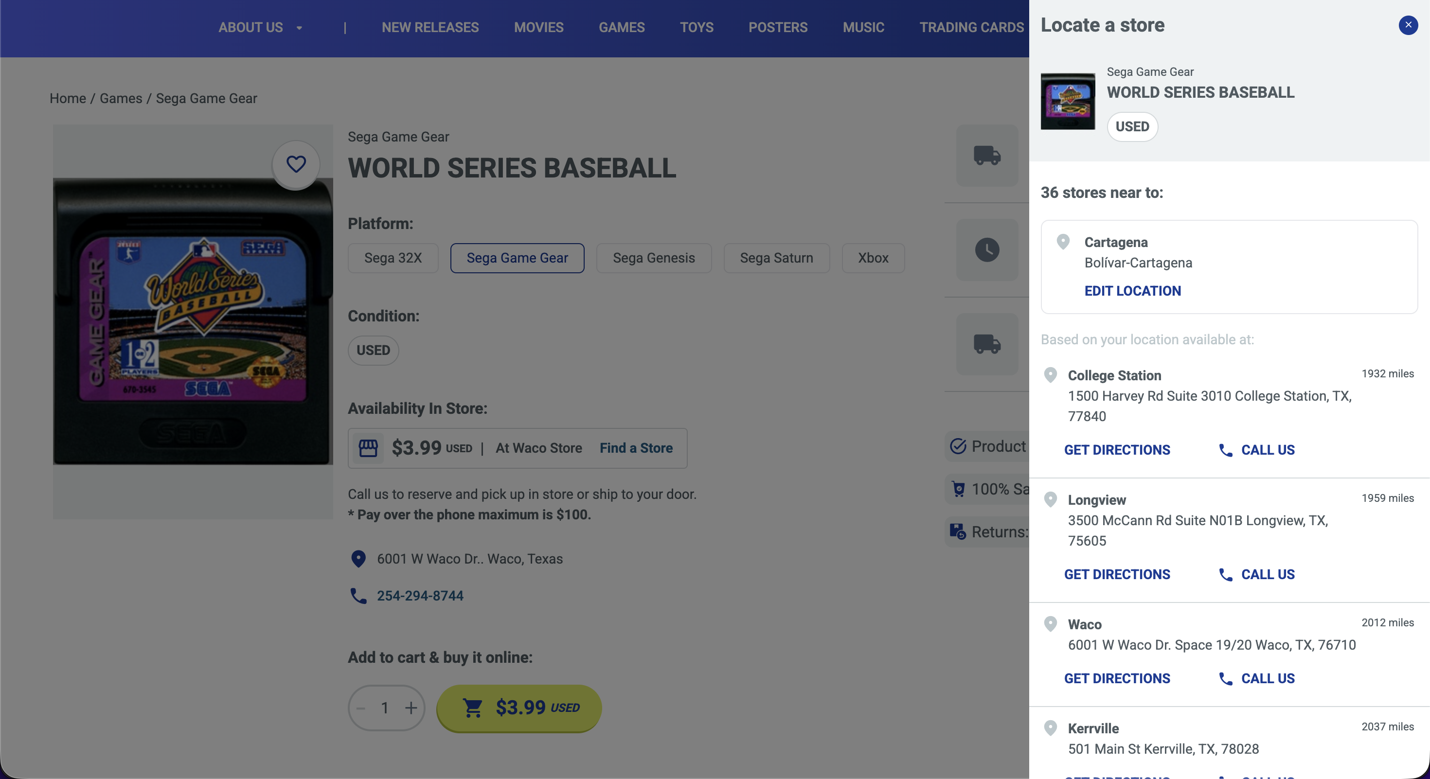
Task: Click Edit Location for Cartagena
Action: 1132,291
